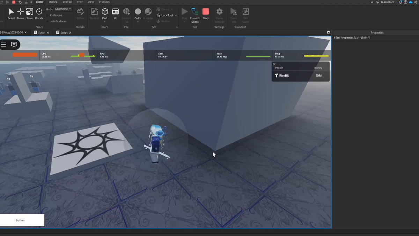
Task: Click the Sent network stat
Action: click(x=185, y=55)
